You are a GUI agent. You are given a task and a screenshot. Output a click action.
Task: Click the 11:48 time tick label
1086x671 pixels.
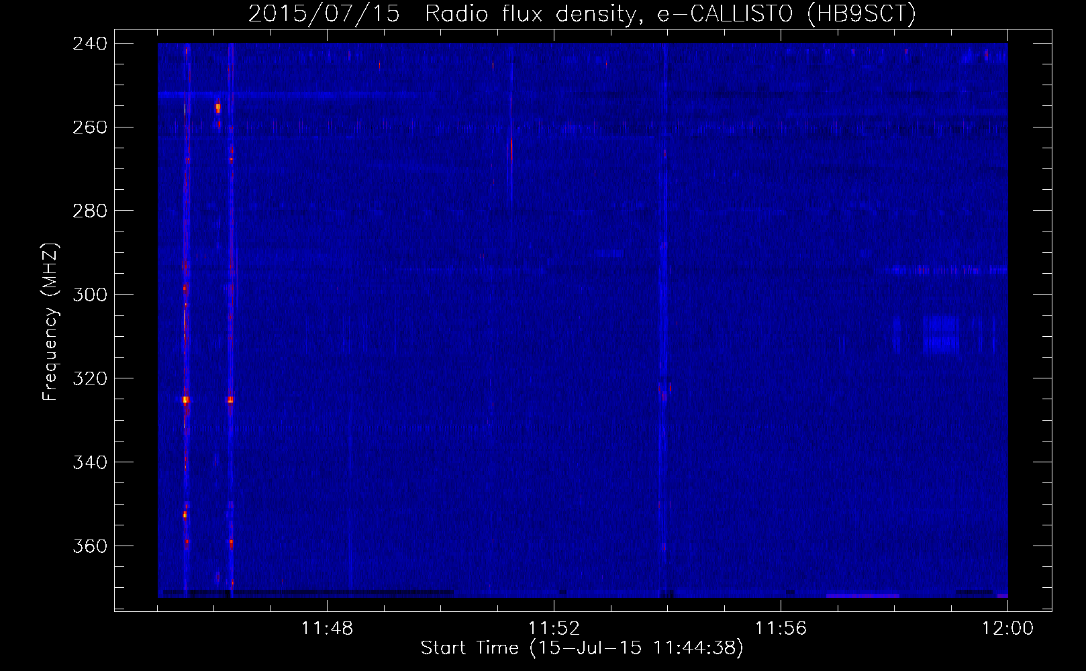pyautogui.click(x=327, y=629)
